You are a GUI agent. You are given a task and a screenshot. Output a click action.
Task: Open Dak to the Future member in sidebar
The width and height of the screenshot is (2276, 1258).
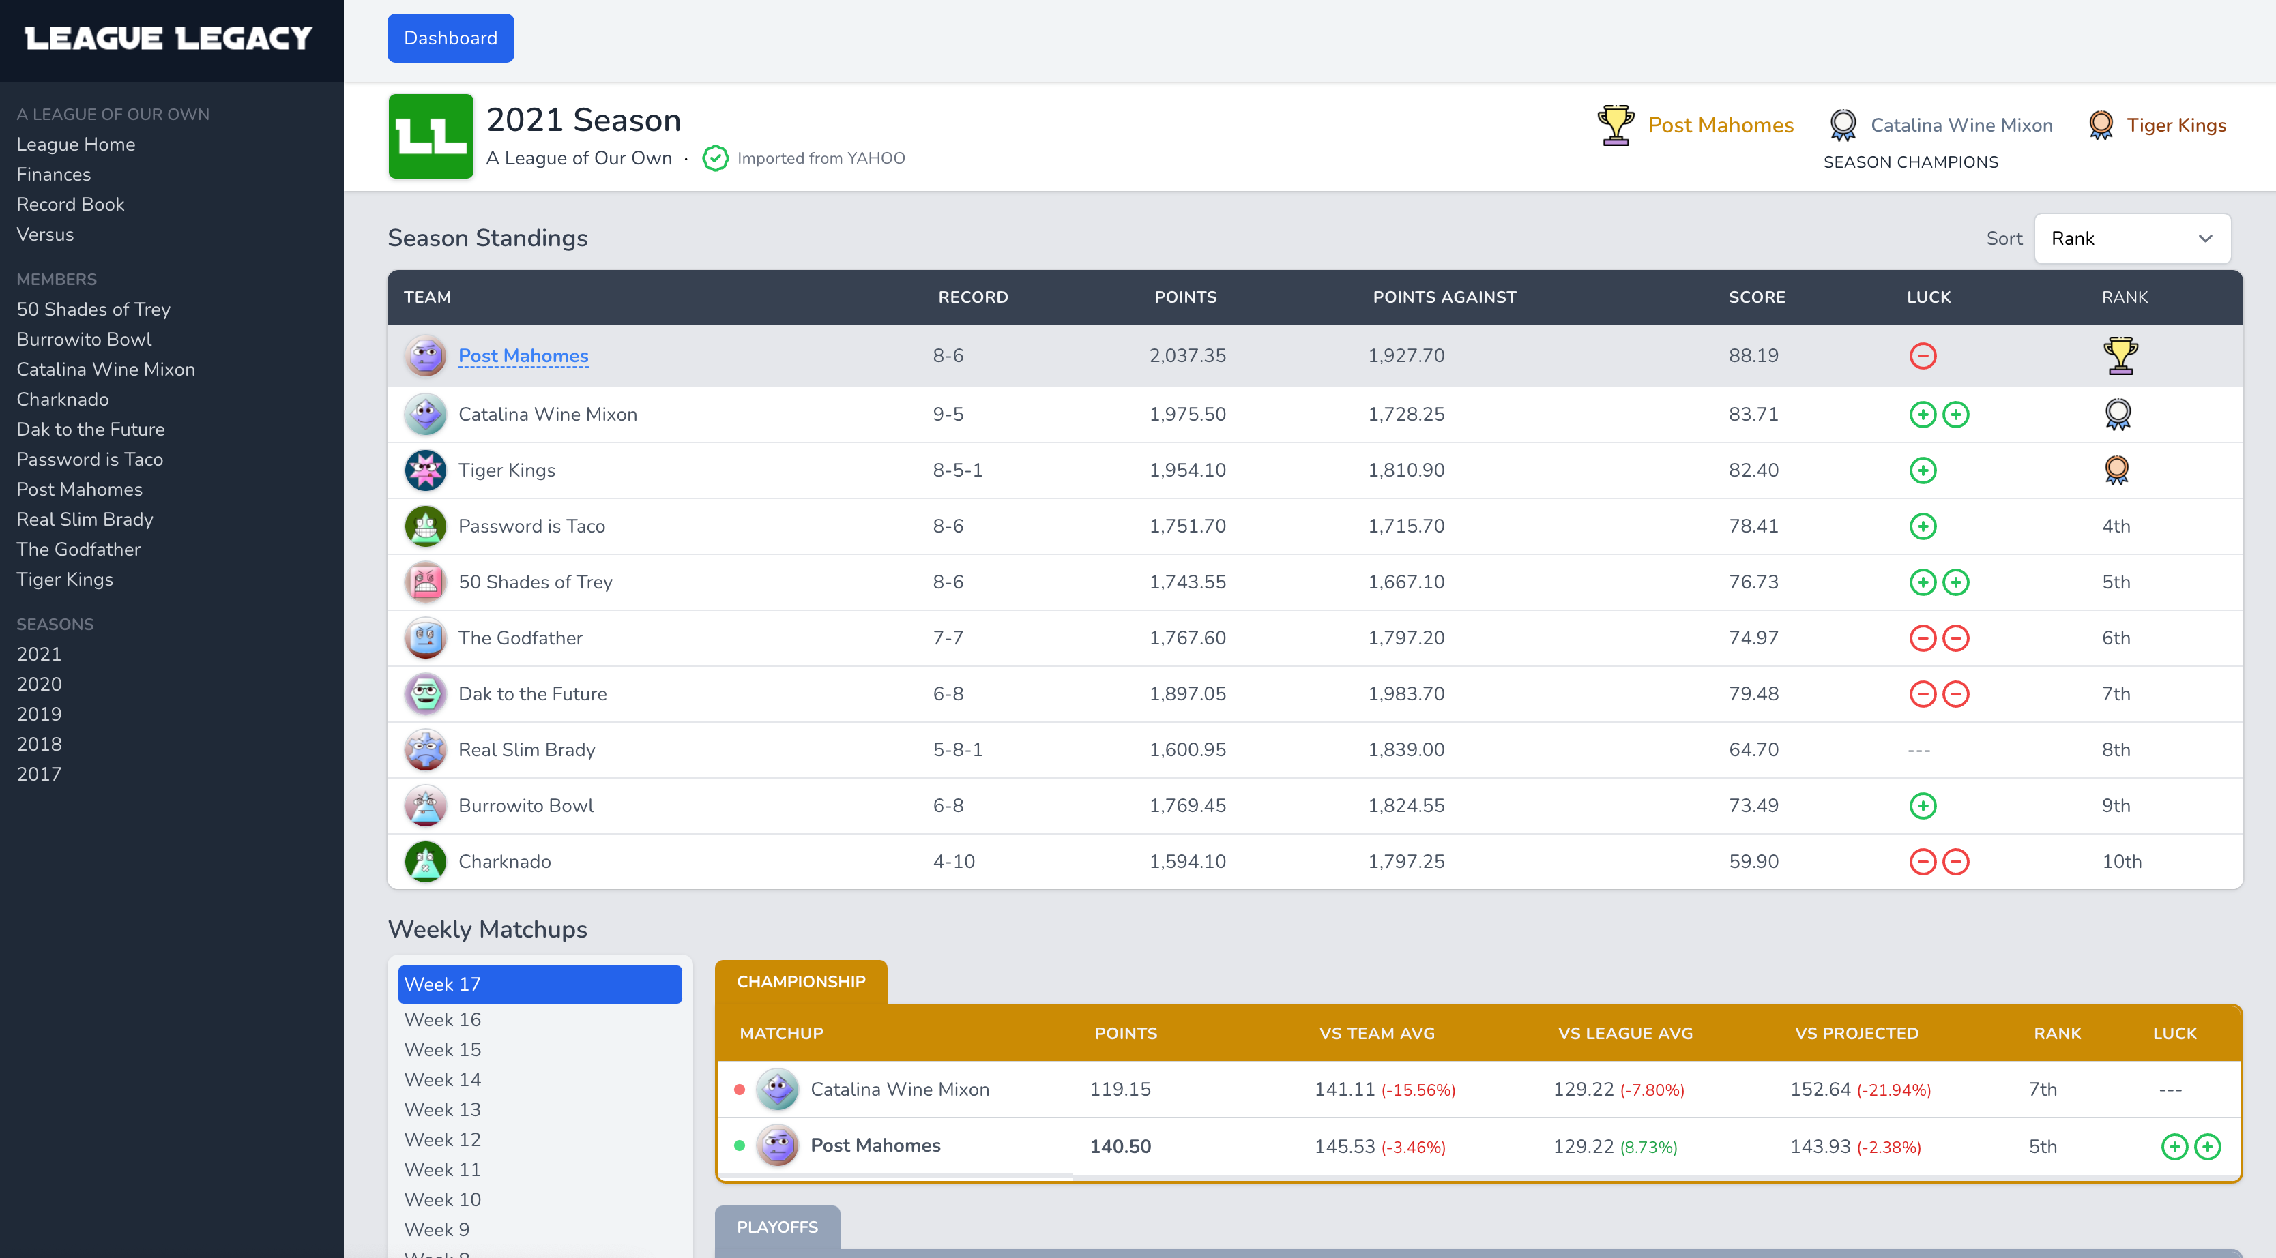[x=91, y=429]
